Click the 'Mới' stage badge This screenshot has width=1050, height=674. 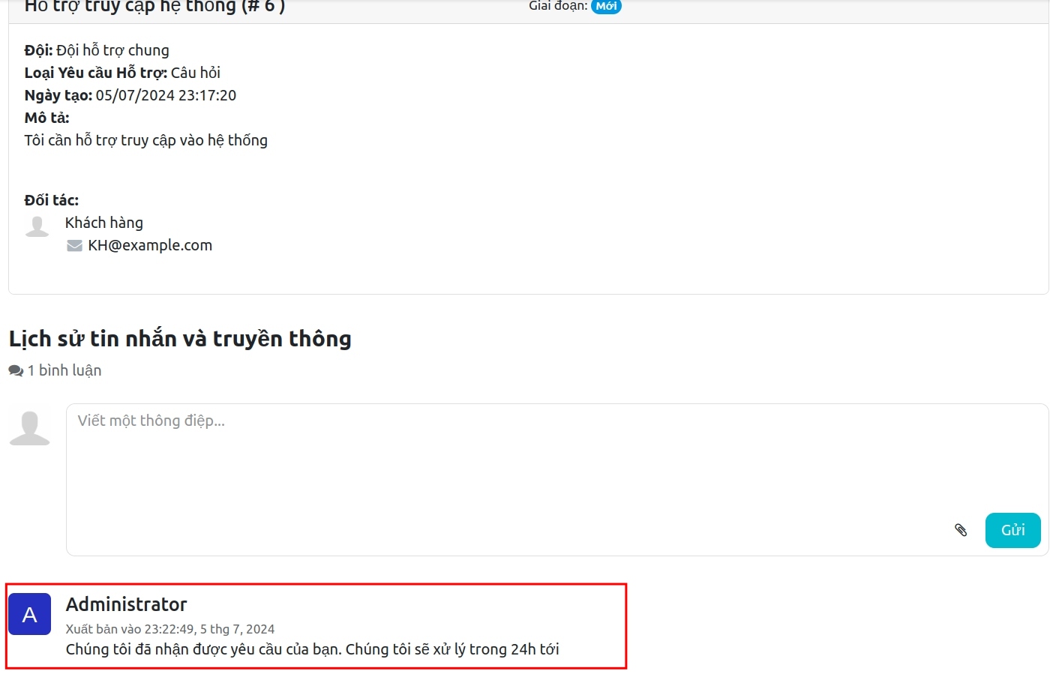[x=606, y=6]
